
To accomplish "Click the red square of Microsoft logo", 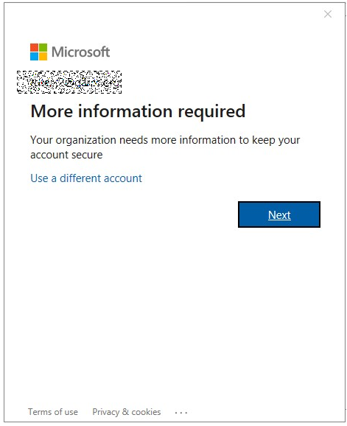I will coord(34,47).
